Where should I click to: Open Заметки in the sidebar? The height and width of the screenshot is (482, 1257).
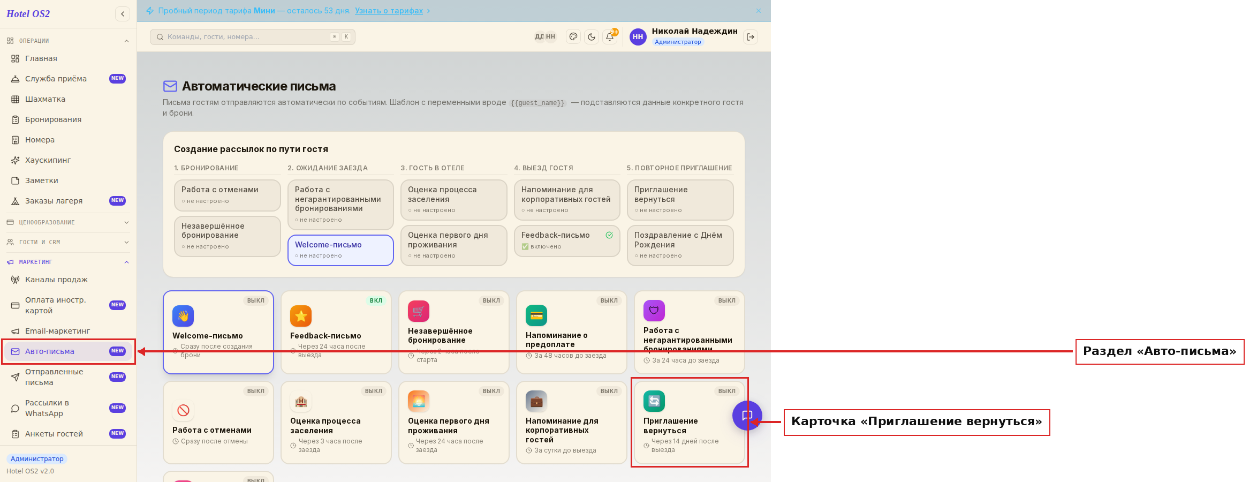tap(68, 180)
